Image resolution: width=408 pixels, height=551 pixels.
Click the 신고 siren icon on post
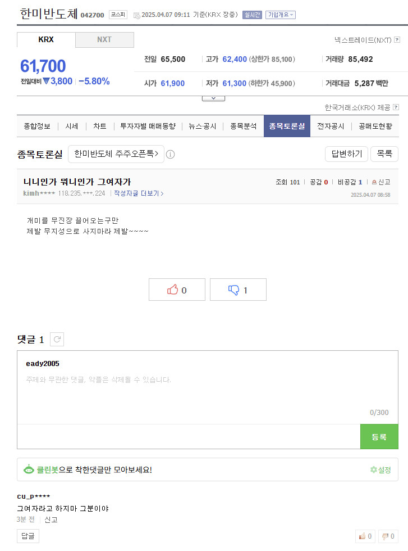(374, 182)
